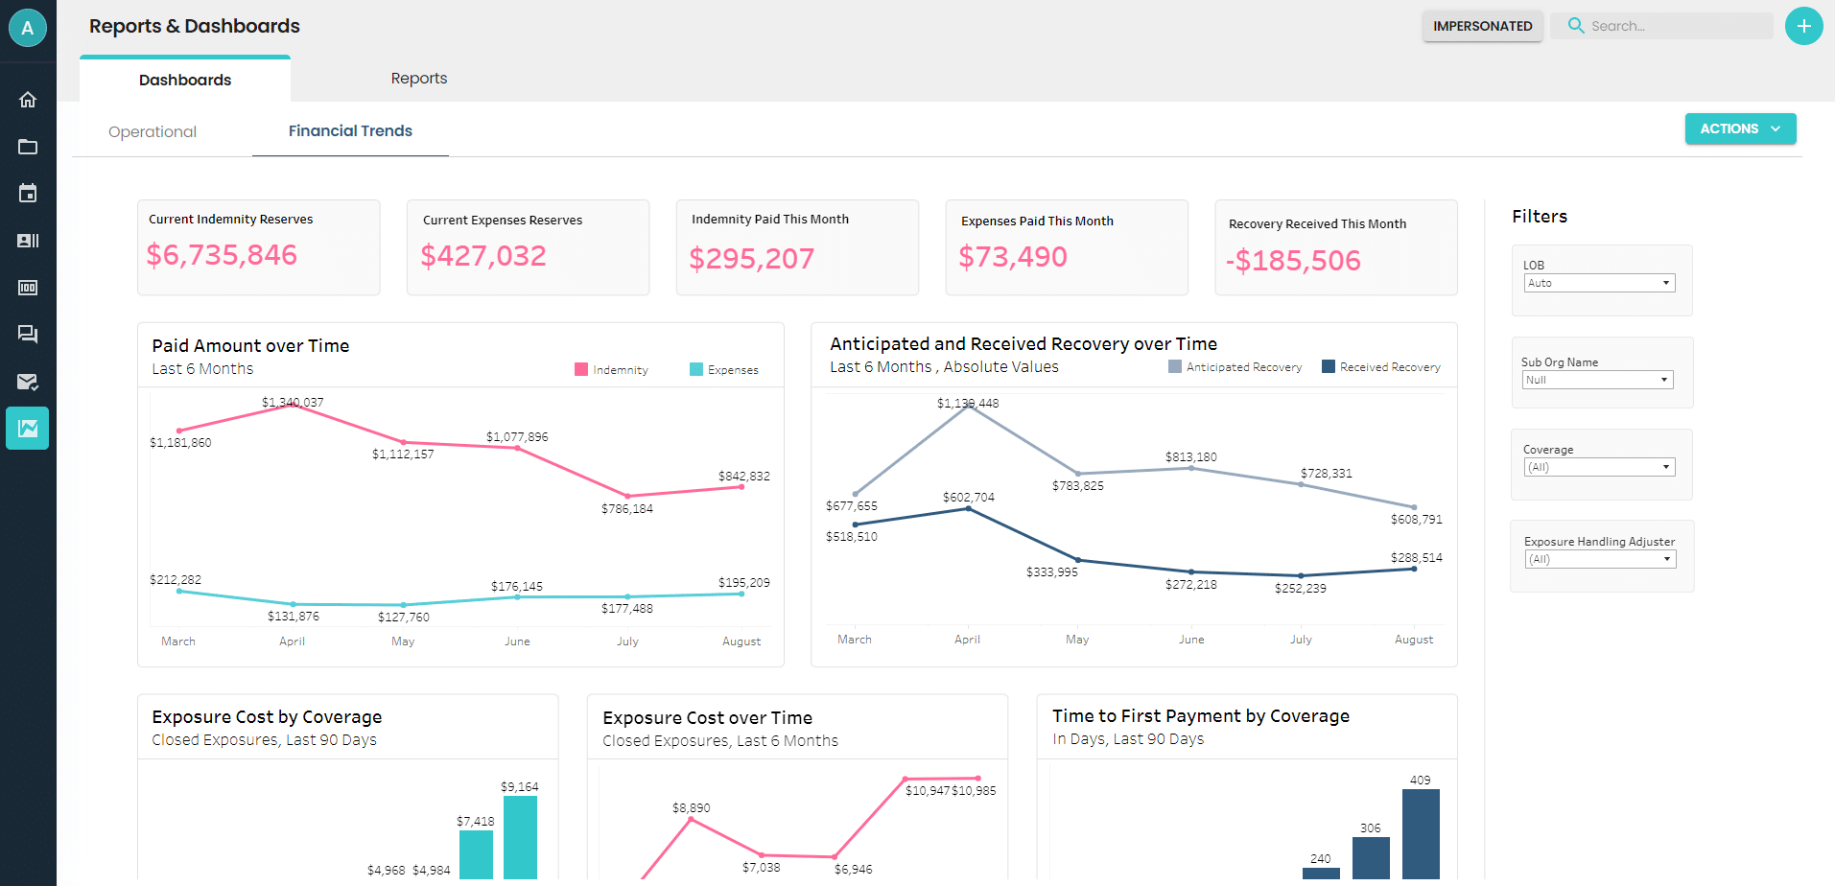
Task: Select the folder icon in the sidebar
Action: (x=28, y=147)
